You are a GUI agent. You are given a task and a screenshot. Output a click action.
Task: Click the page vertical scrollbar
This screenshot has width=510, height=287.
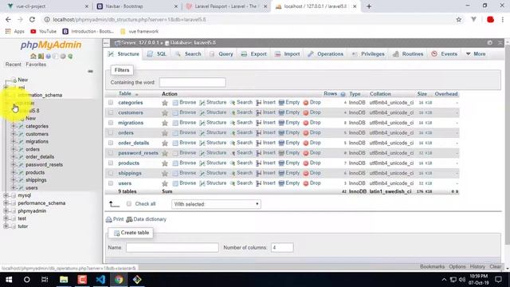pyautogui.click(x=508, y=145)
